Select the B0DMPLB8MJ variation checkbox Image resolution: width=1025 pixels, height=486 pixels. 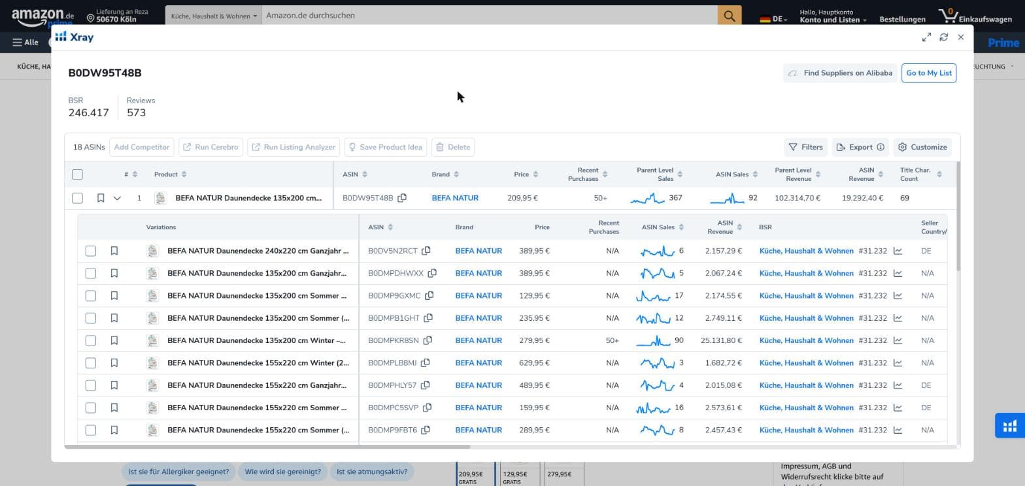pos(91,363)
